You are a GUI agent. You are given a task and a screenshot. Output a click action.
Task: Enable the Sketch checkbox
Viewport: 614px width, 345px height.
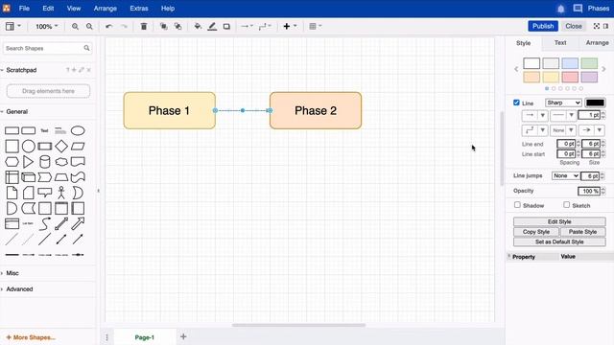(567, 205)
